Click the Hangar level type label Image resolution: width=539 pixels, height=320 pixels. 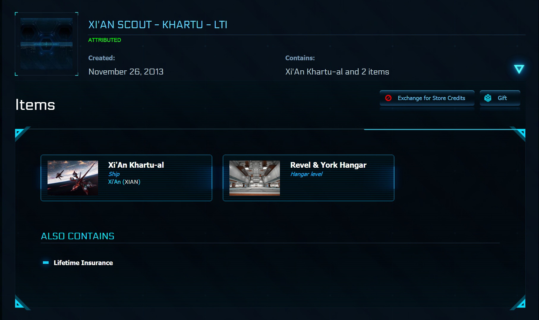click(x=306, y=174)
